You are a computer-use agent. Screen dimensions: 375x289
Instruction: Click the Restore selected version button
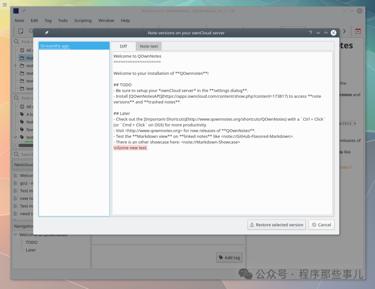277,225
